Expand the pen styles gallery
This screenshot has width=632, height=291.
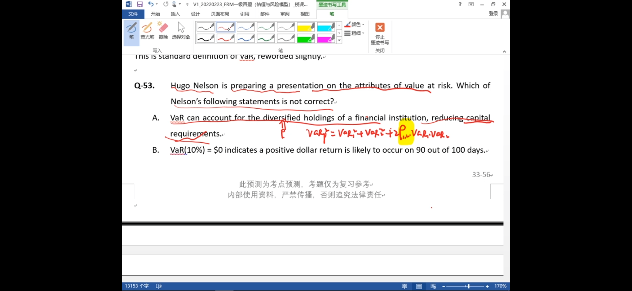[339, 41]
